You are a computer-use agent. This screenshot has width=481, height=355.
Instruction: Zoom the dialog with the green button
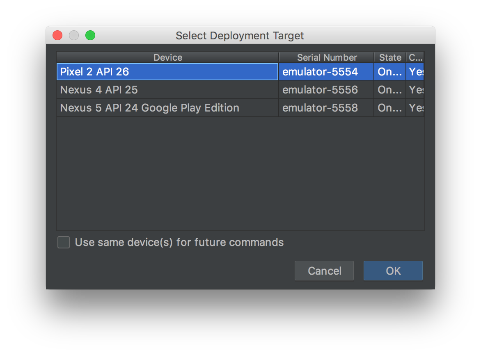(90, 35)
